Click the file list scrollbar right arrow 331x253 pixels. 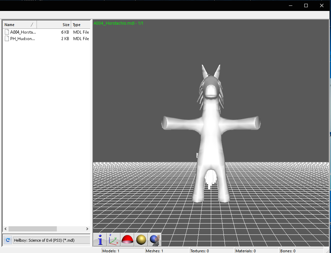(x=87, y=229)
